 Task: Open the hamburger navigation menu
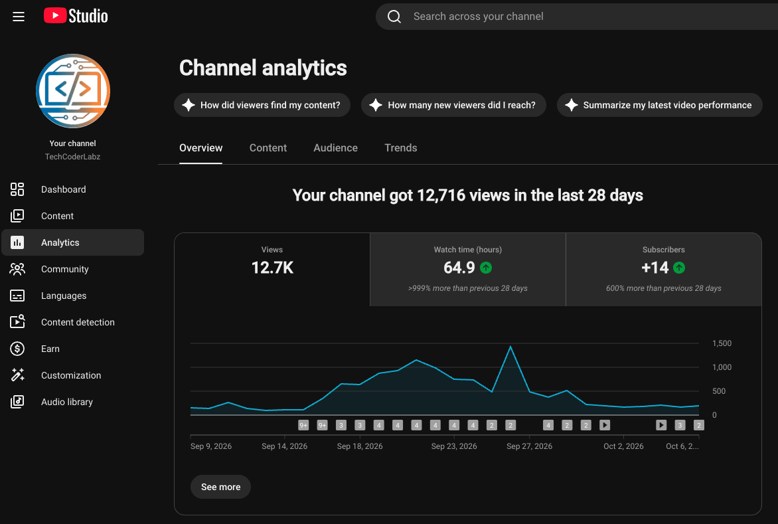point(19,17)
